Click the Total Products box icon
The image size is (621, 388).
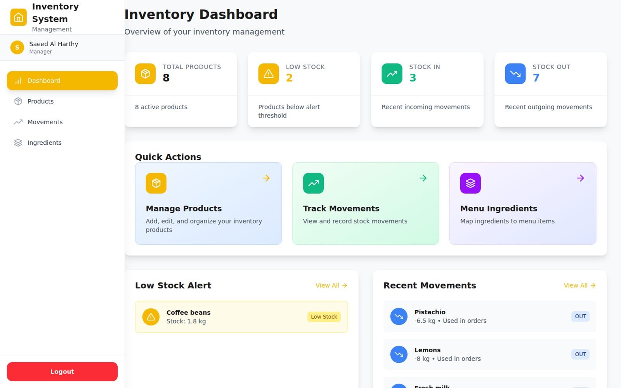(x=145, y=74)
